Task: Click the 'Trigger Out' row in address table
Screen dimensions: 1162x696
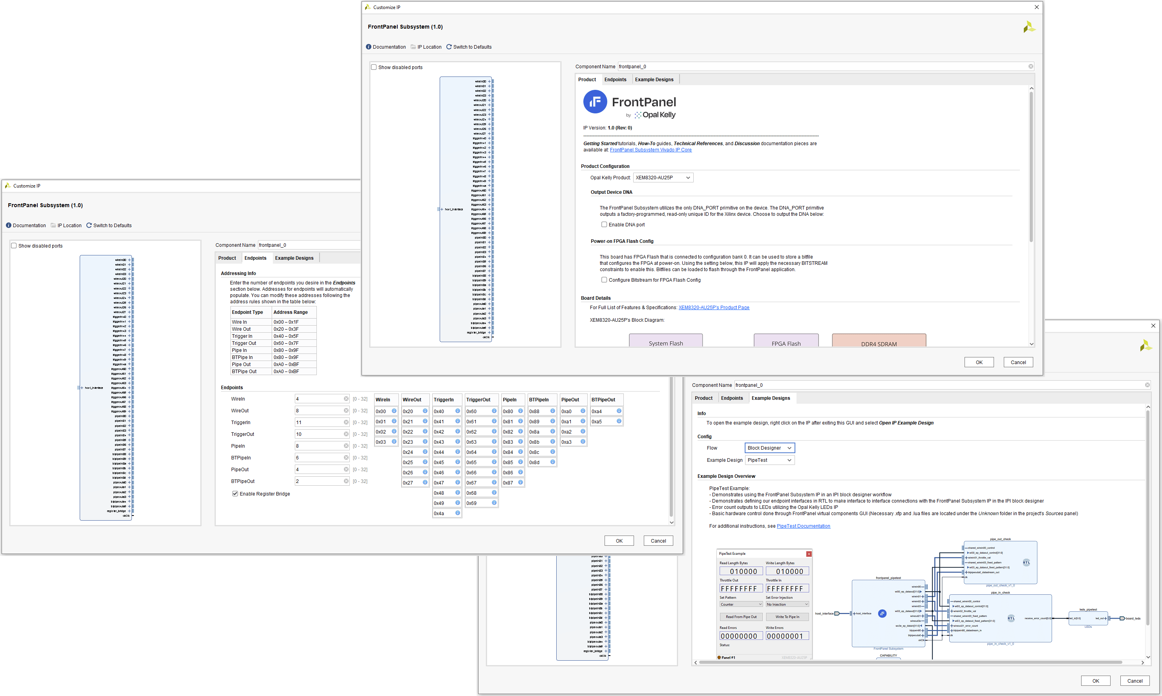Action: pos(273,343)
